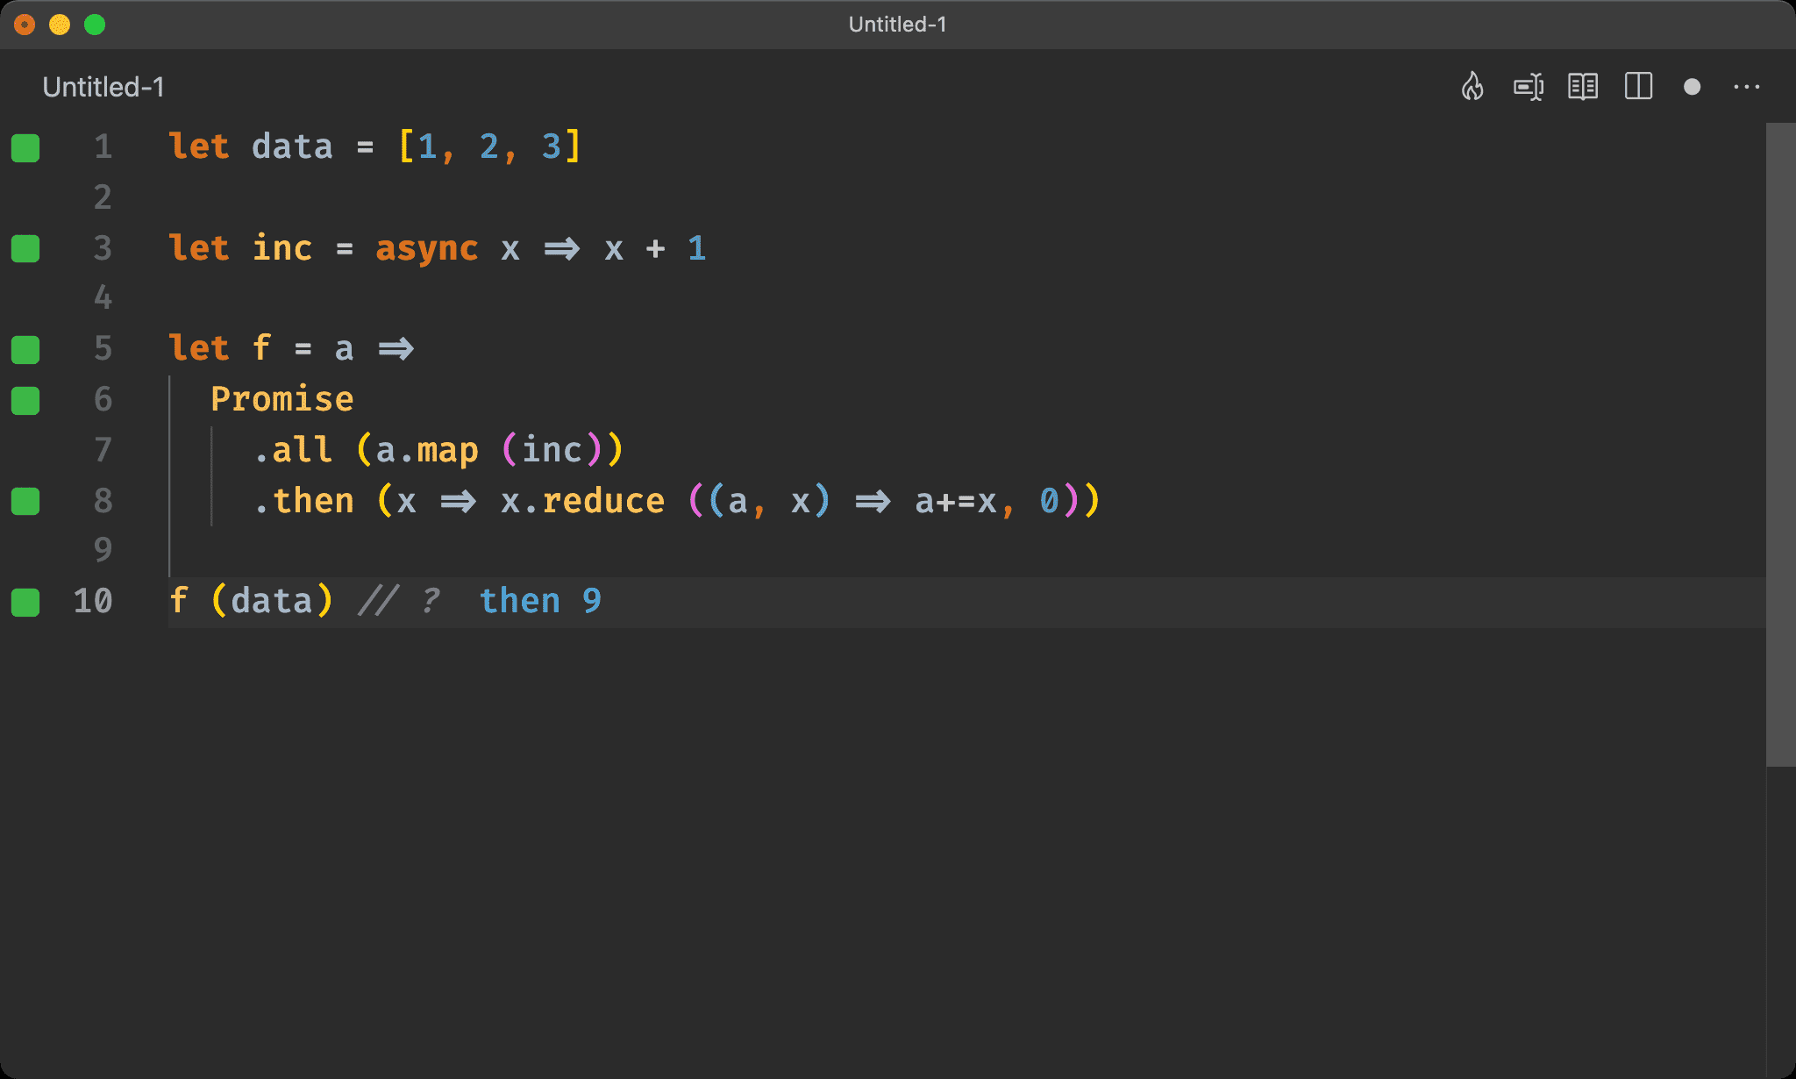Toggle the coverage square next to line 8

point(25,501)
